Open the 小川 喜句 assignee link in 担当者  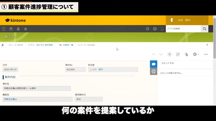pos(98,70)
